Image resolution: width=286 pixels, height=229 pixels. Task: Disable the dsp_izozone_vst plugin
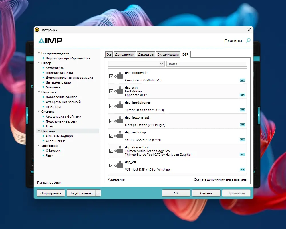click(x=111, y=121)
